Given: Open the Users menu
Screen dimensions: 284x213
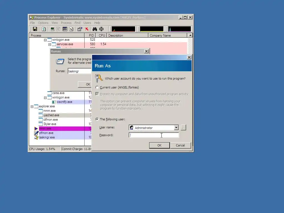Looking at the screenshot, I should (x=87, y=23).
